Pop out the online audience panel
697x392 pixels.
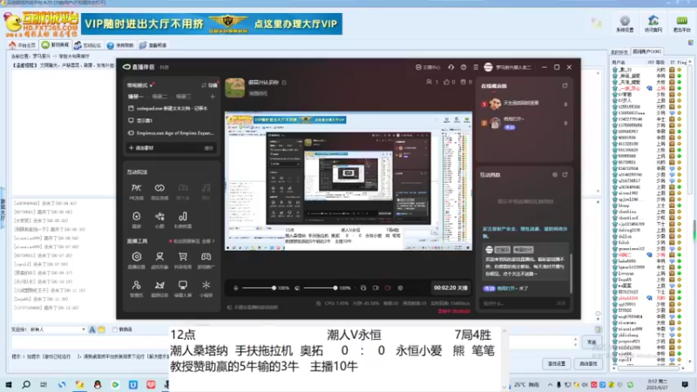pyautogui.click(x=565, y=85)
